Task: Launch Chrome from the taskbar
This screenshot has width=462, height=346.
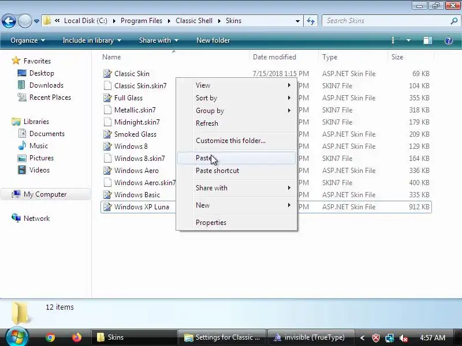Action: pos(50,337)
